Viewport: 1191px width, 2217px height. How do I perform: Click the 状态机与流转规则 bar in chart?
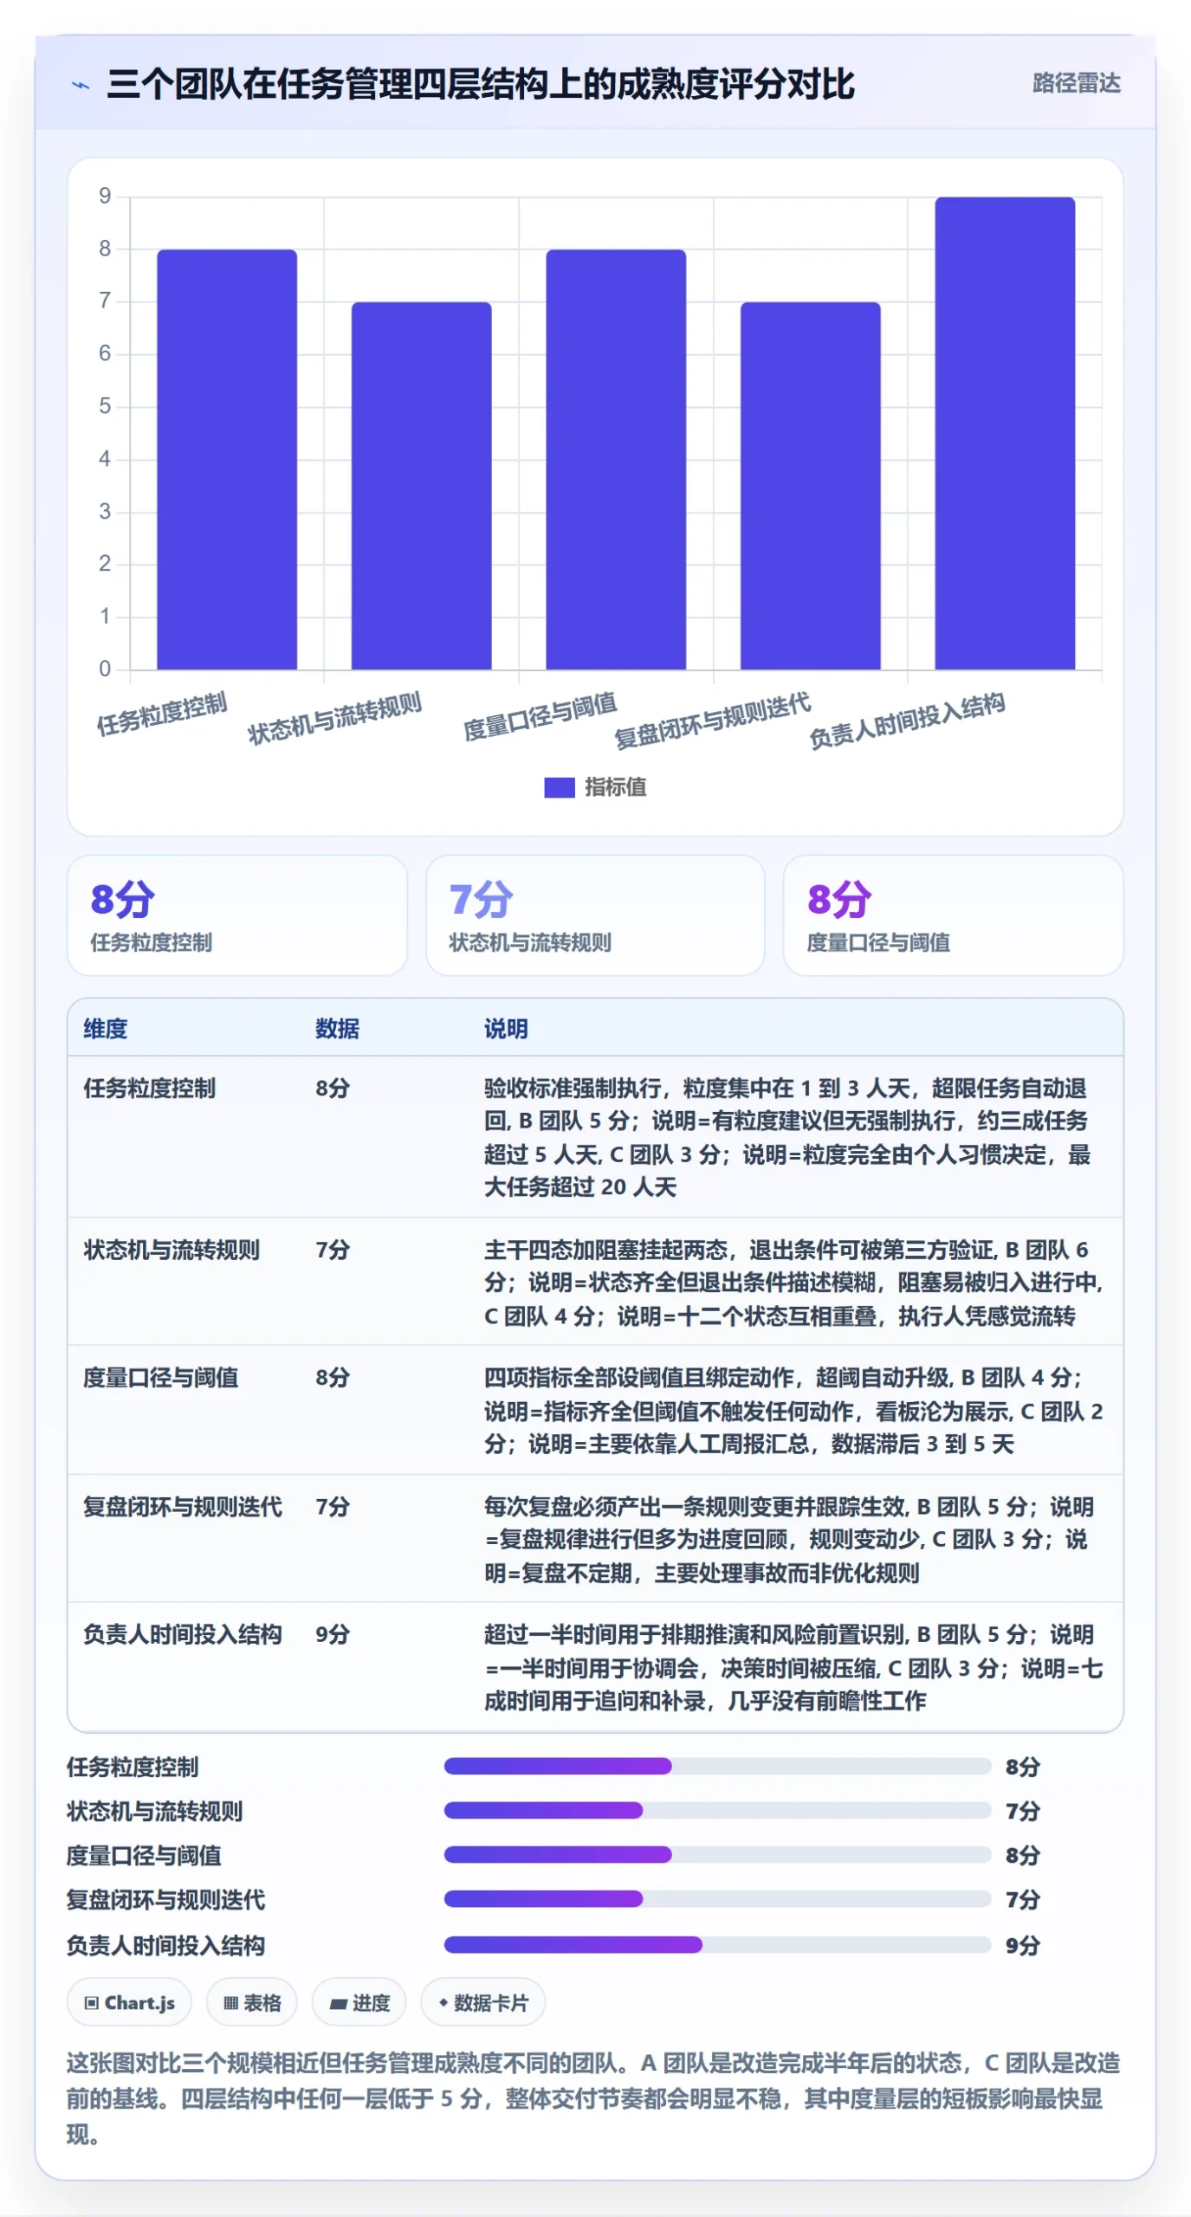click(x=421, y=485)
